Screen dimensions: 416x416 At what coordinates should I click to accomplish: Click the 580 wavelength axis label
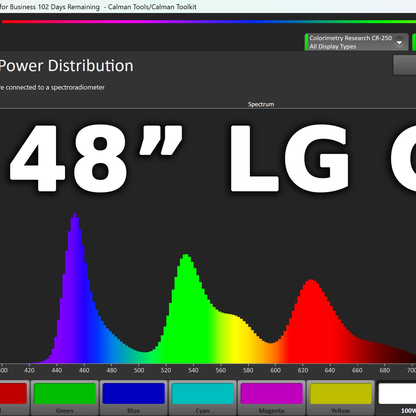[248, 370]
